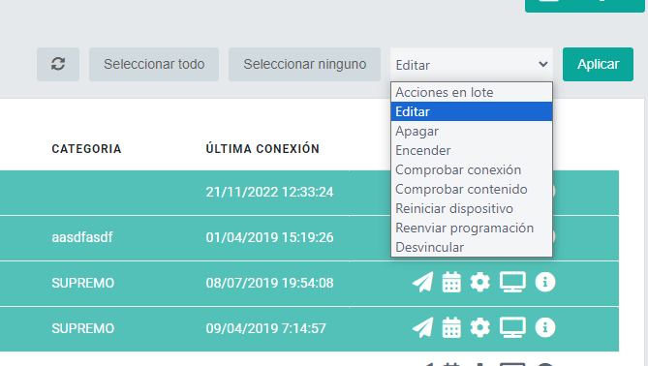Click send icon in 08/07/2019 row

[422, 283]
